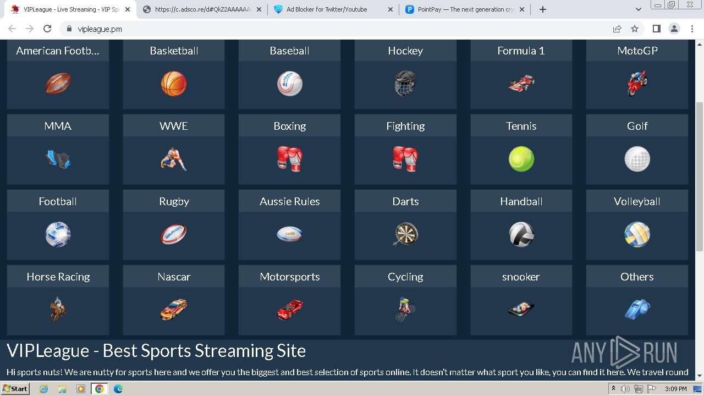This screenshot has width=704, height=396.
Task: Click the snooker balls icon
Action: point(521,310)
